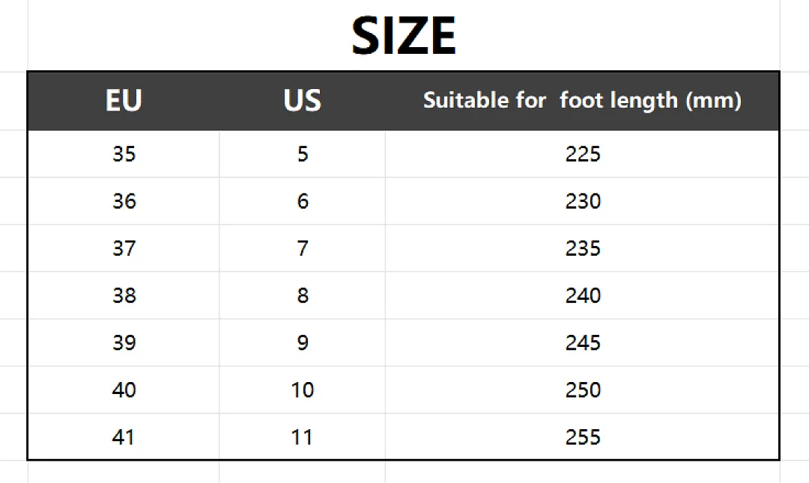Select the US column header

pos(303,100)
